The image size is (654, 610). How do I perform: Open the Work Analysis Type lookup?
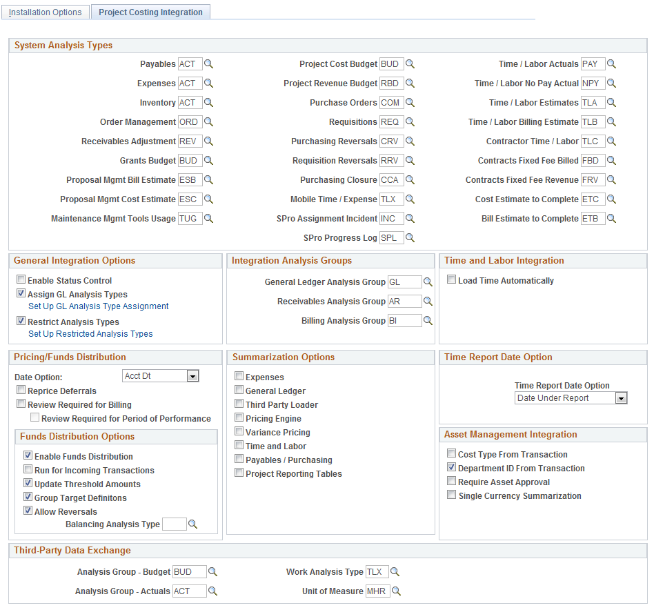point(395,571)
